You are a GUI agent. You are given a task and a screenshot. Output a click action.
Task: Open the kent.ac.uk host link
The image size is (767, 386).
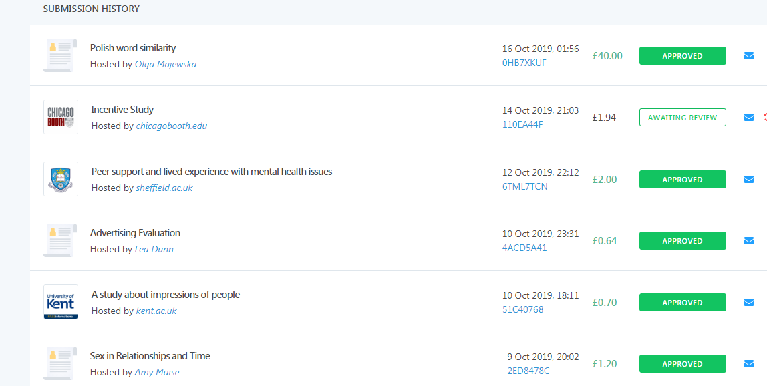pos(156,311)
